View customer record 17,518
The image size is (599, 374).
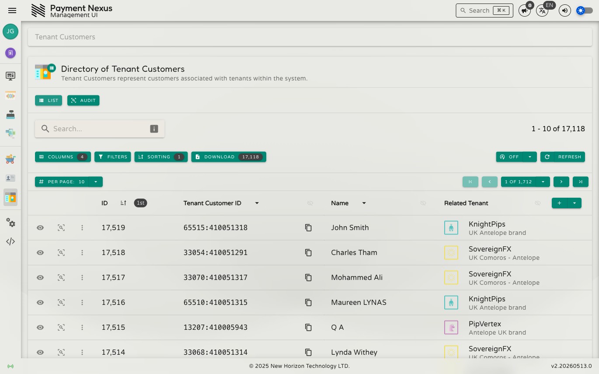tap(40, 252)
